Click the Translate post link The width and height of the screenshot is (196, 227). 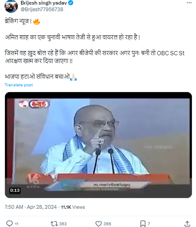[x=19, y=85]
